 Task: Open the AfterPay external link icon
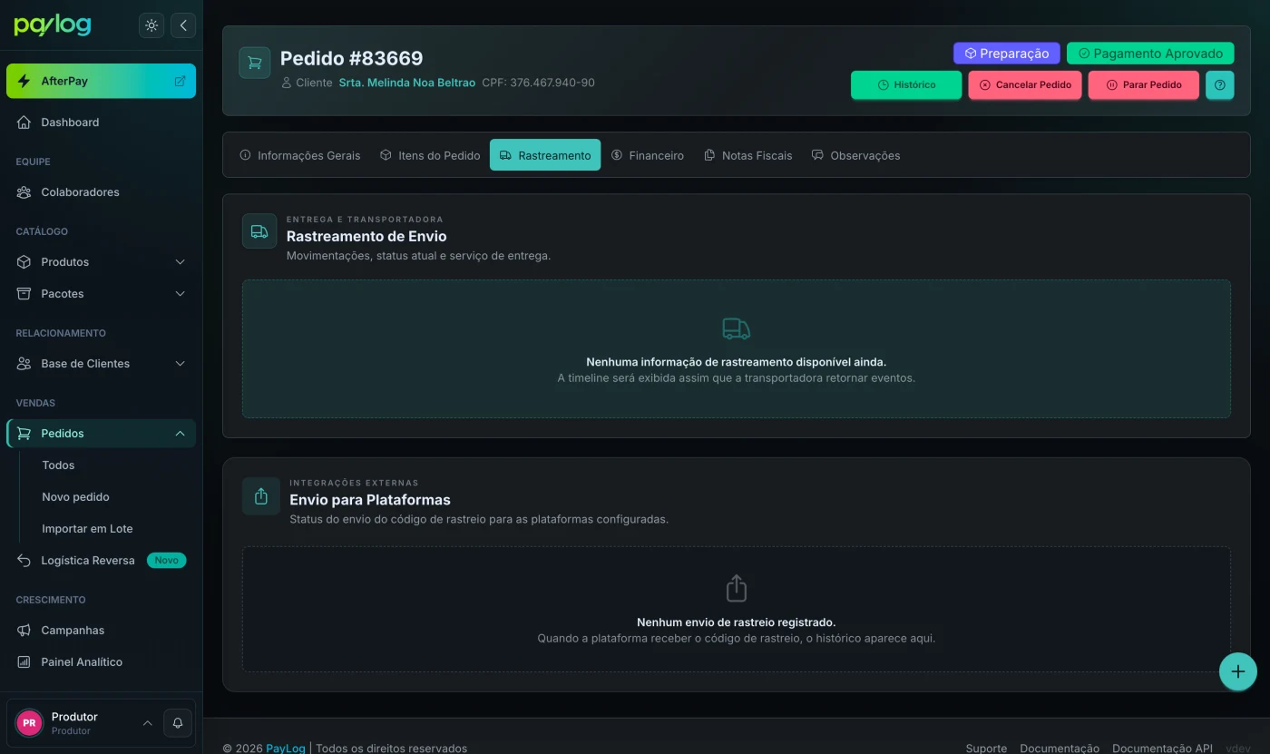tap(180, 81)
